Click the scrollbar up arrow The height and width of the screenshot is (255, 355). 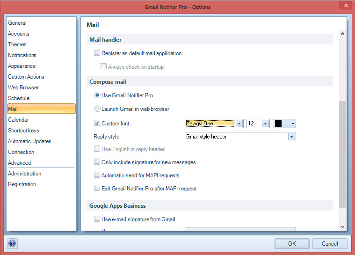click(x=342, y=34)
